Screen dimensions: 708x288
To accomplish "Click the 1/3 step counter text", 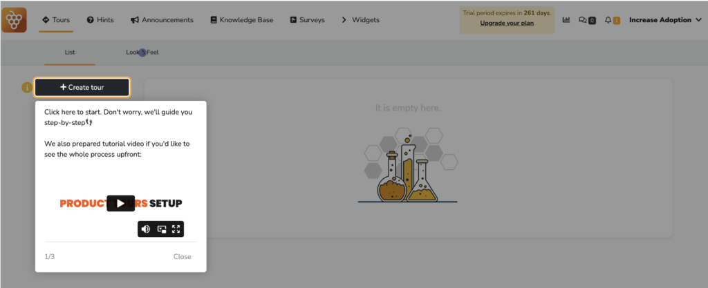I will [49, 257].
